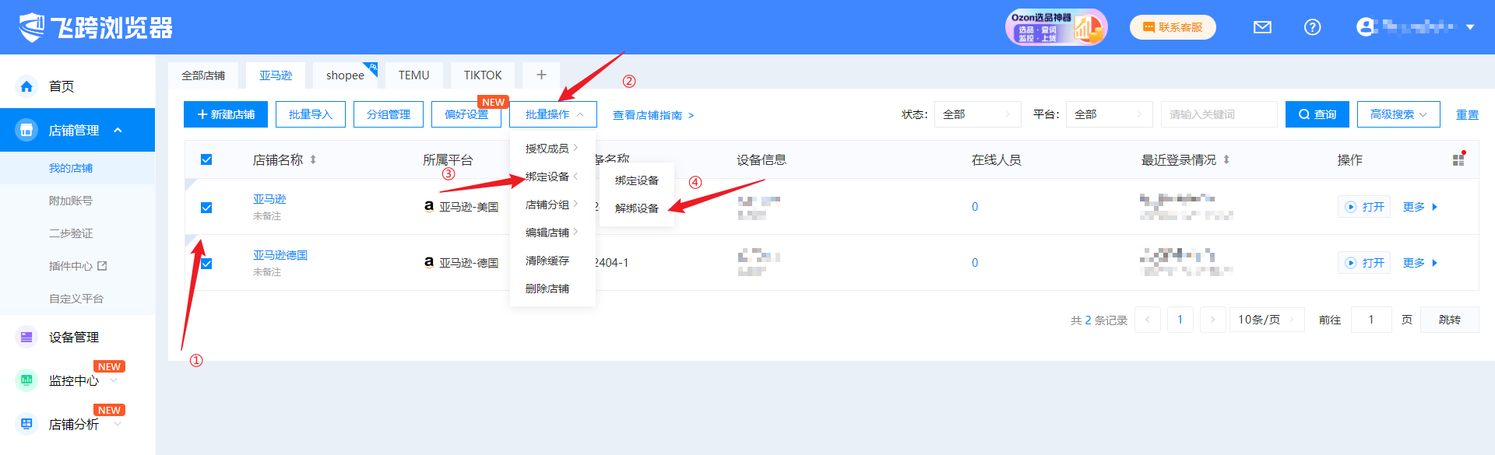
Task: Click the 新建店铺 button
Action: [226, 114]
